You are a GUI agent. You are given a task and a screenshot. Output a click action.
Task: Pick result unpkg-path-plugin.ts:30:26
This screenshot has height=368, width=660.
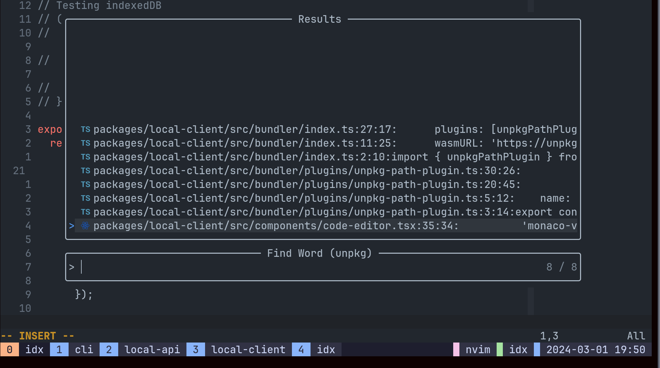(326, 171)
